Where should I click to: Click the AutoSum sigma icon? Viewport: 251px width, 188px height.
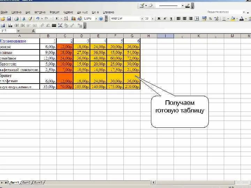pyautogui.click(x=57, y=19)
